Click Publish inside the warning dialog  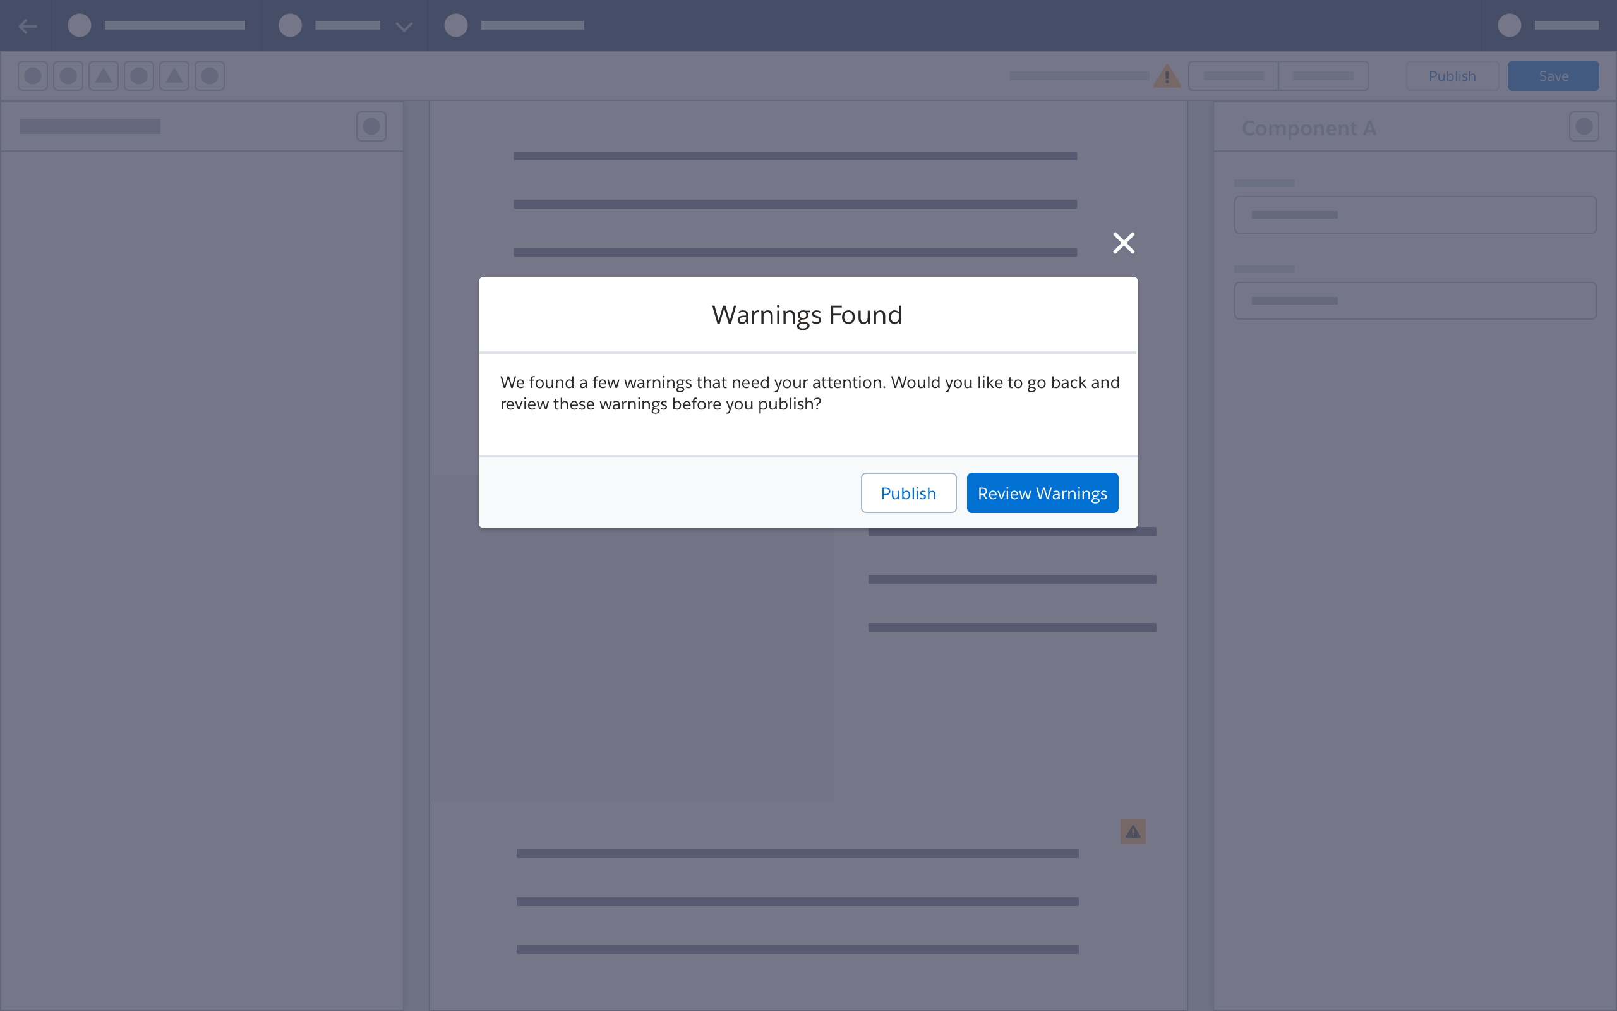click(908, 493)
